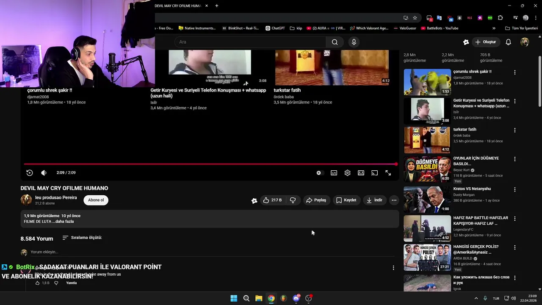Open the player settings gear

pos(348,173)
